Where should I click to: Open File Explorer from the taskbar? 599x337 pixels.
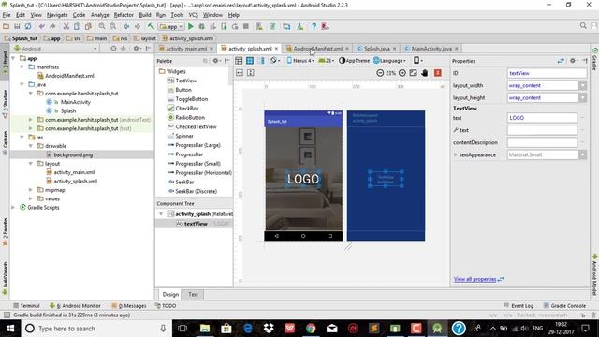(205, 329)
